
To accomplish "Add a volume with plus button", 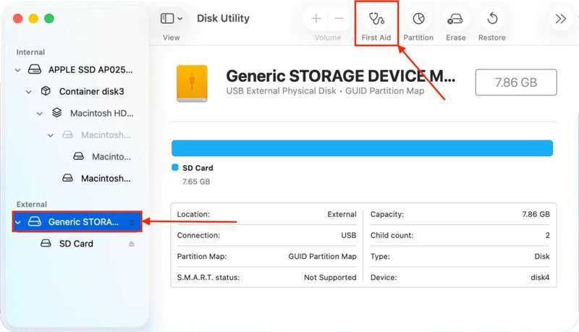I will pos(316,19).
